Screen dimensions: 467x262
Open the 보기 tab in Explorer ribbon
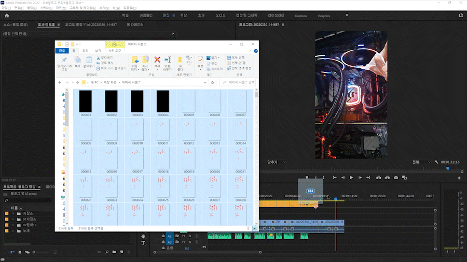click(98, 51)
